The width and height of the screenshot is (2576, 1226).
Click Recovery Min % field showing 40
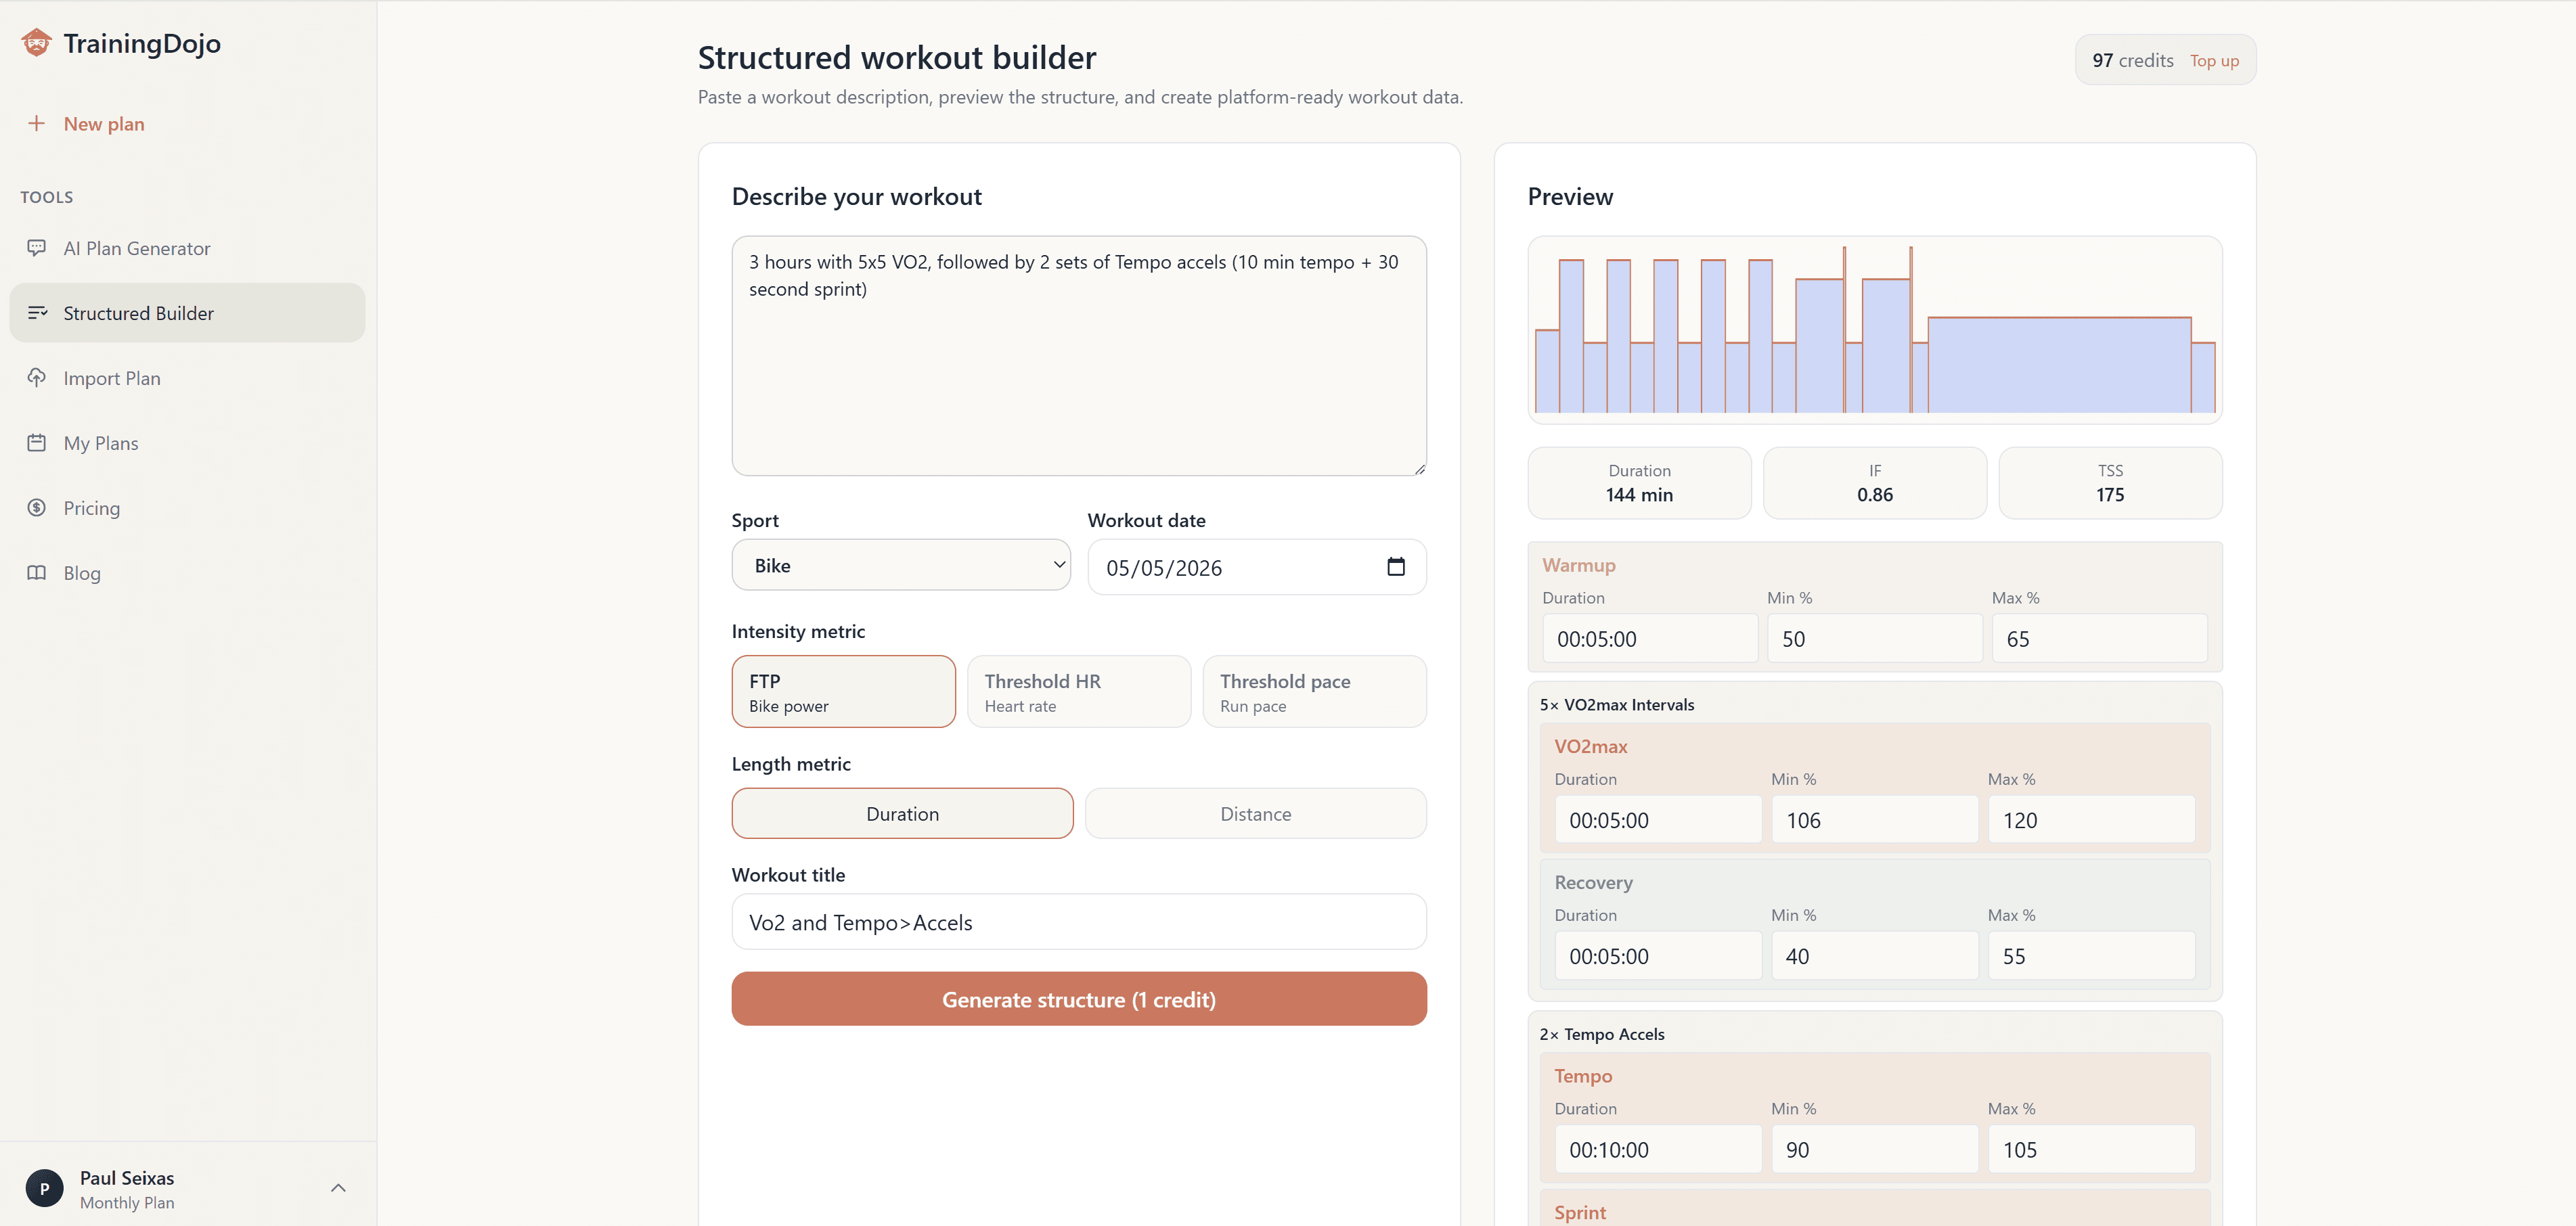[x=1875, y=955]
